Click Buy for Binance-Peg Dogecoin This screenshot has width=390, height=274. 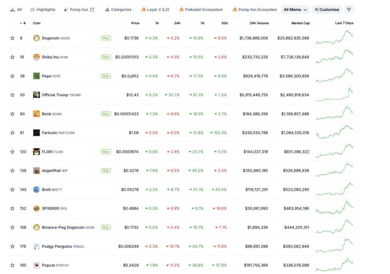105,227
